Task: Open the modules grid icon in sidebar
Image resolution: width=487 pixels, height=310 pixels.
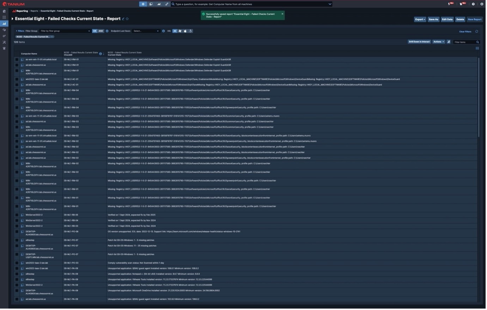Action: pos(4,17)
